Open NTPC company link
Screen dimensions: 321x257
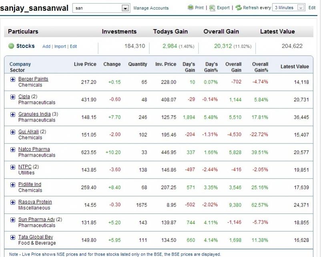(25, 167)
